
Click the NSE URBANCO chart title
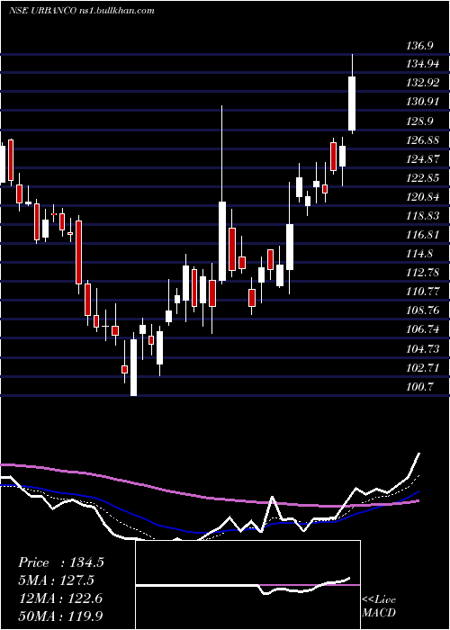pyautogui.click(x=82, y=11)
